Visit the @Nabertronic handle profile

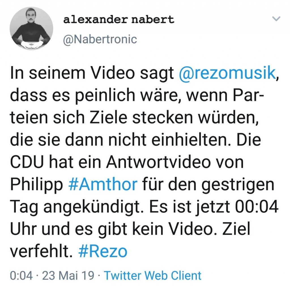100,39
